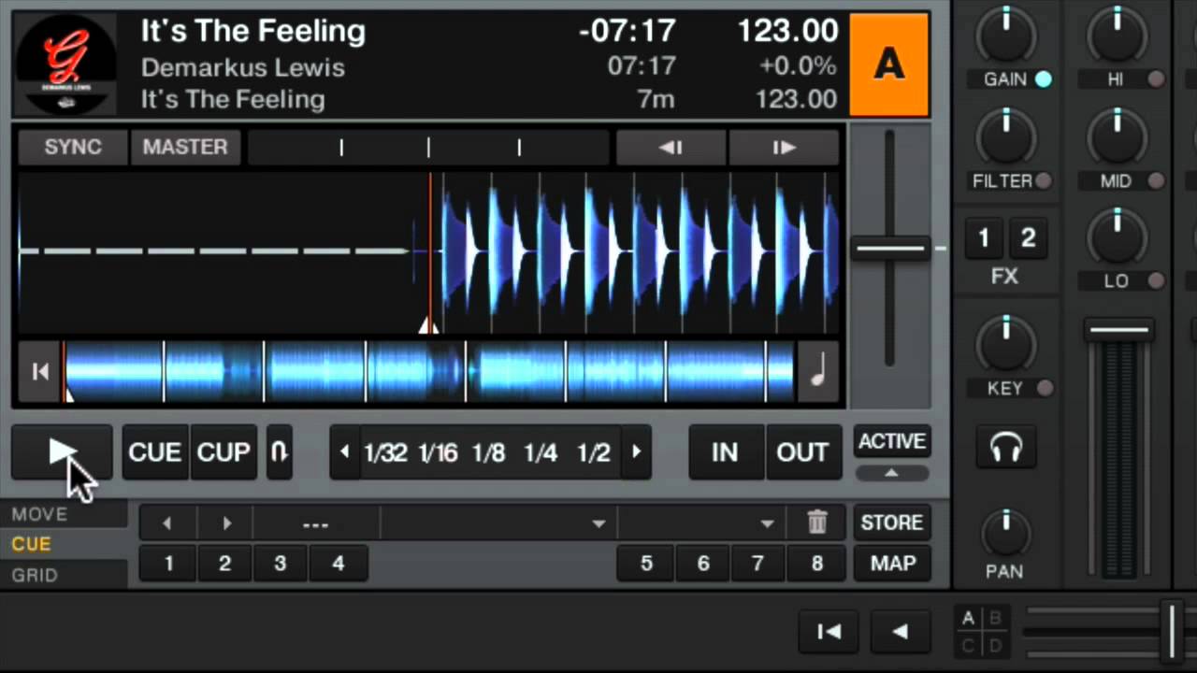Select 1/8 loop size
Viewport: 1197px width, 673px height.
click(x=488, y=453)
